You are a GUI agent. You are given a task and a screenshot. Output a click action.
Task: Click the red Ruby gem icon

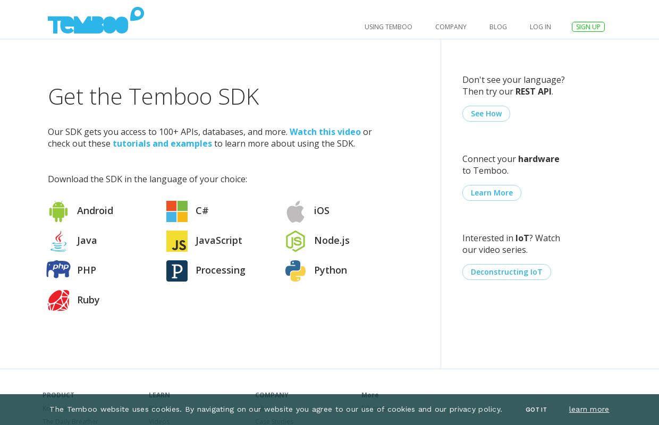pyautogui.click(x=58, y=300)
